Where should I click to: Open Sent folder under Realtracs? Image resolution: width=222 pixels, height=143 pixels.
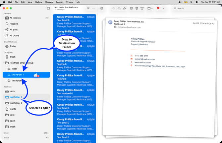point(26,115)
